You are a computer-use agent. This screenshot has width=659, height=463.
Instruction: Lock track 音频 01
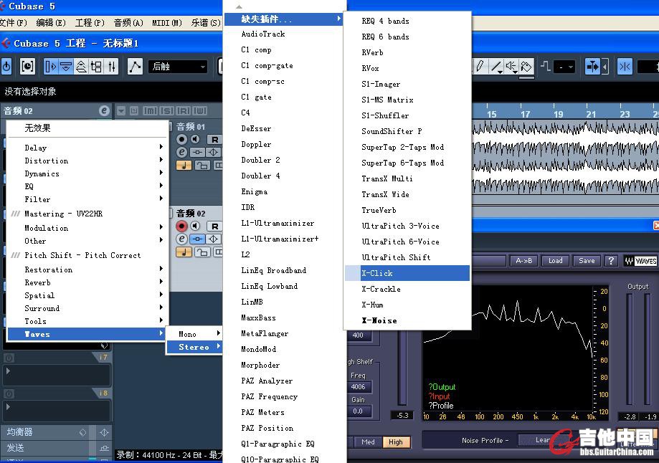tap(202, 166)
